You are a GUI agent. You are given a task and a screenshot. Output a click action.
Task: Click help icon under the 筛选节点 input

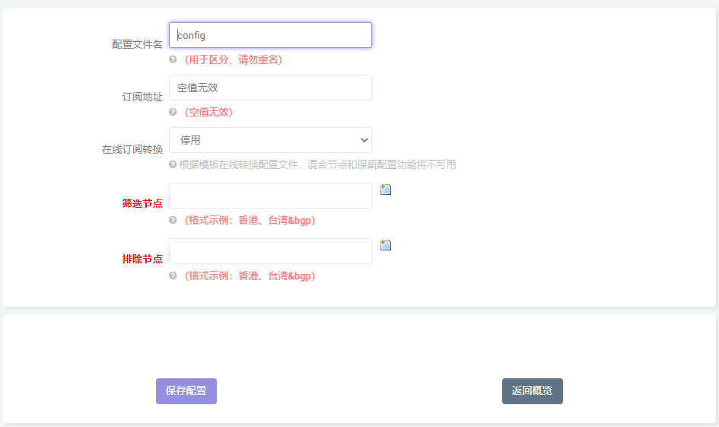point(173,220)
